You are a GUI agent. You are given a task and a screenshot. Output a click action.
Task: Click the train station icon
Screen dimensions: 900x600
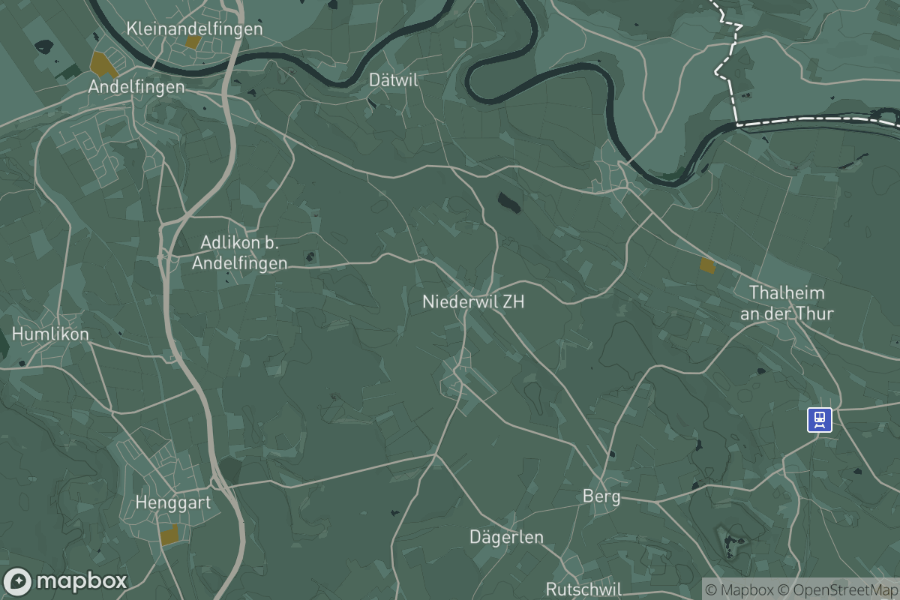[x=819, y=420]
